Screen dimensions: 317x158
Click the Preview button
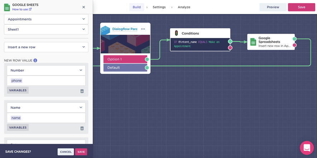pos(273,7)
